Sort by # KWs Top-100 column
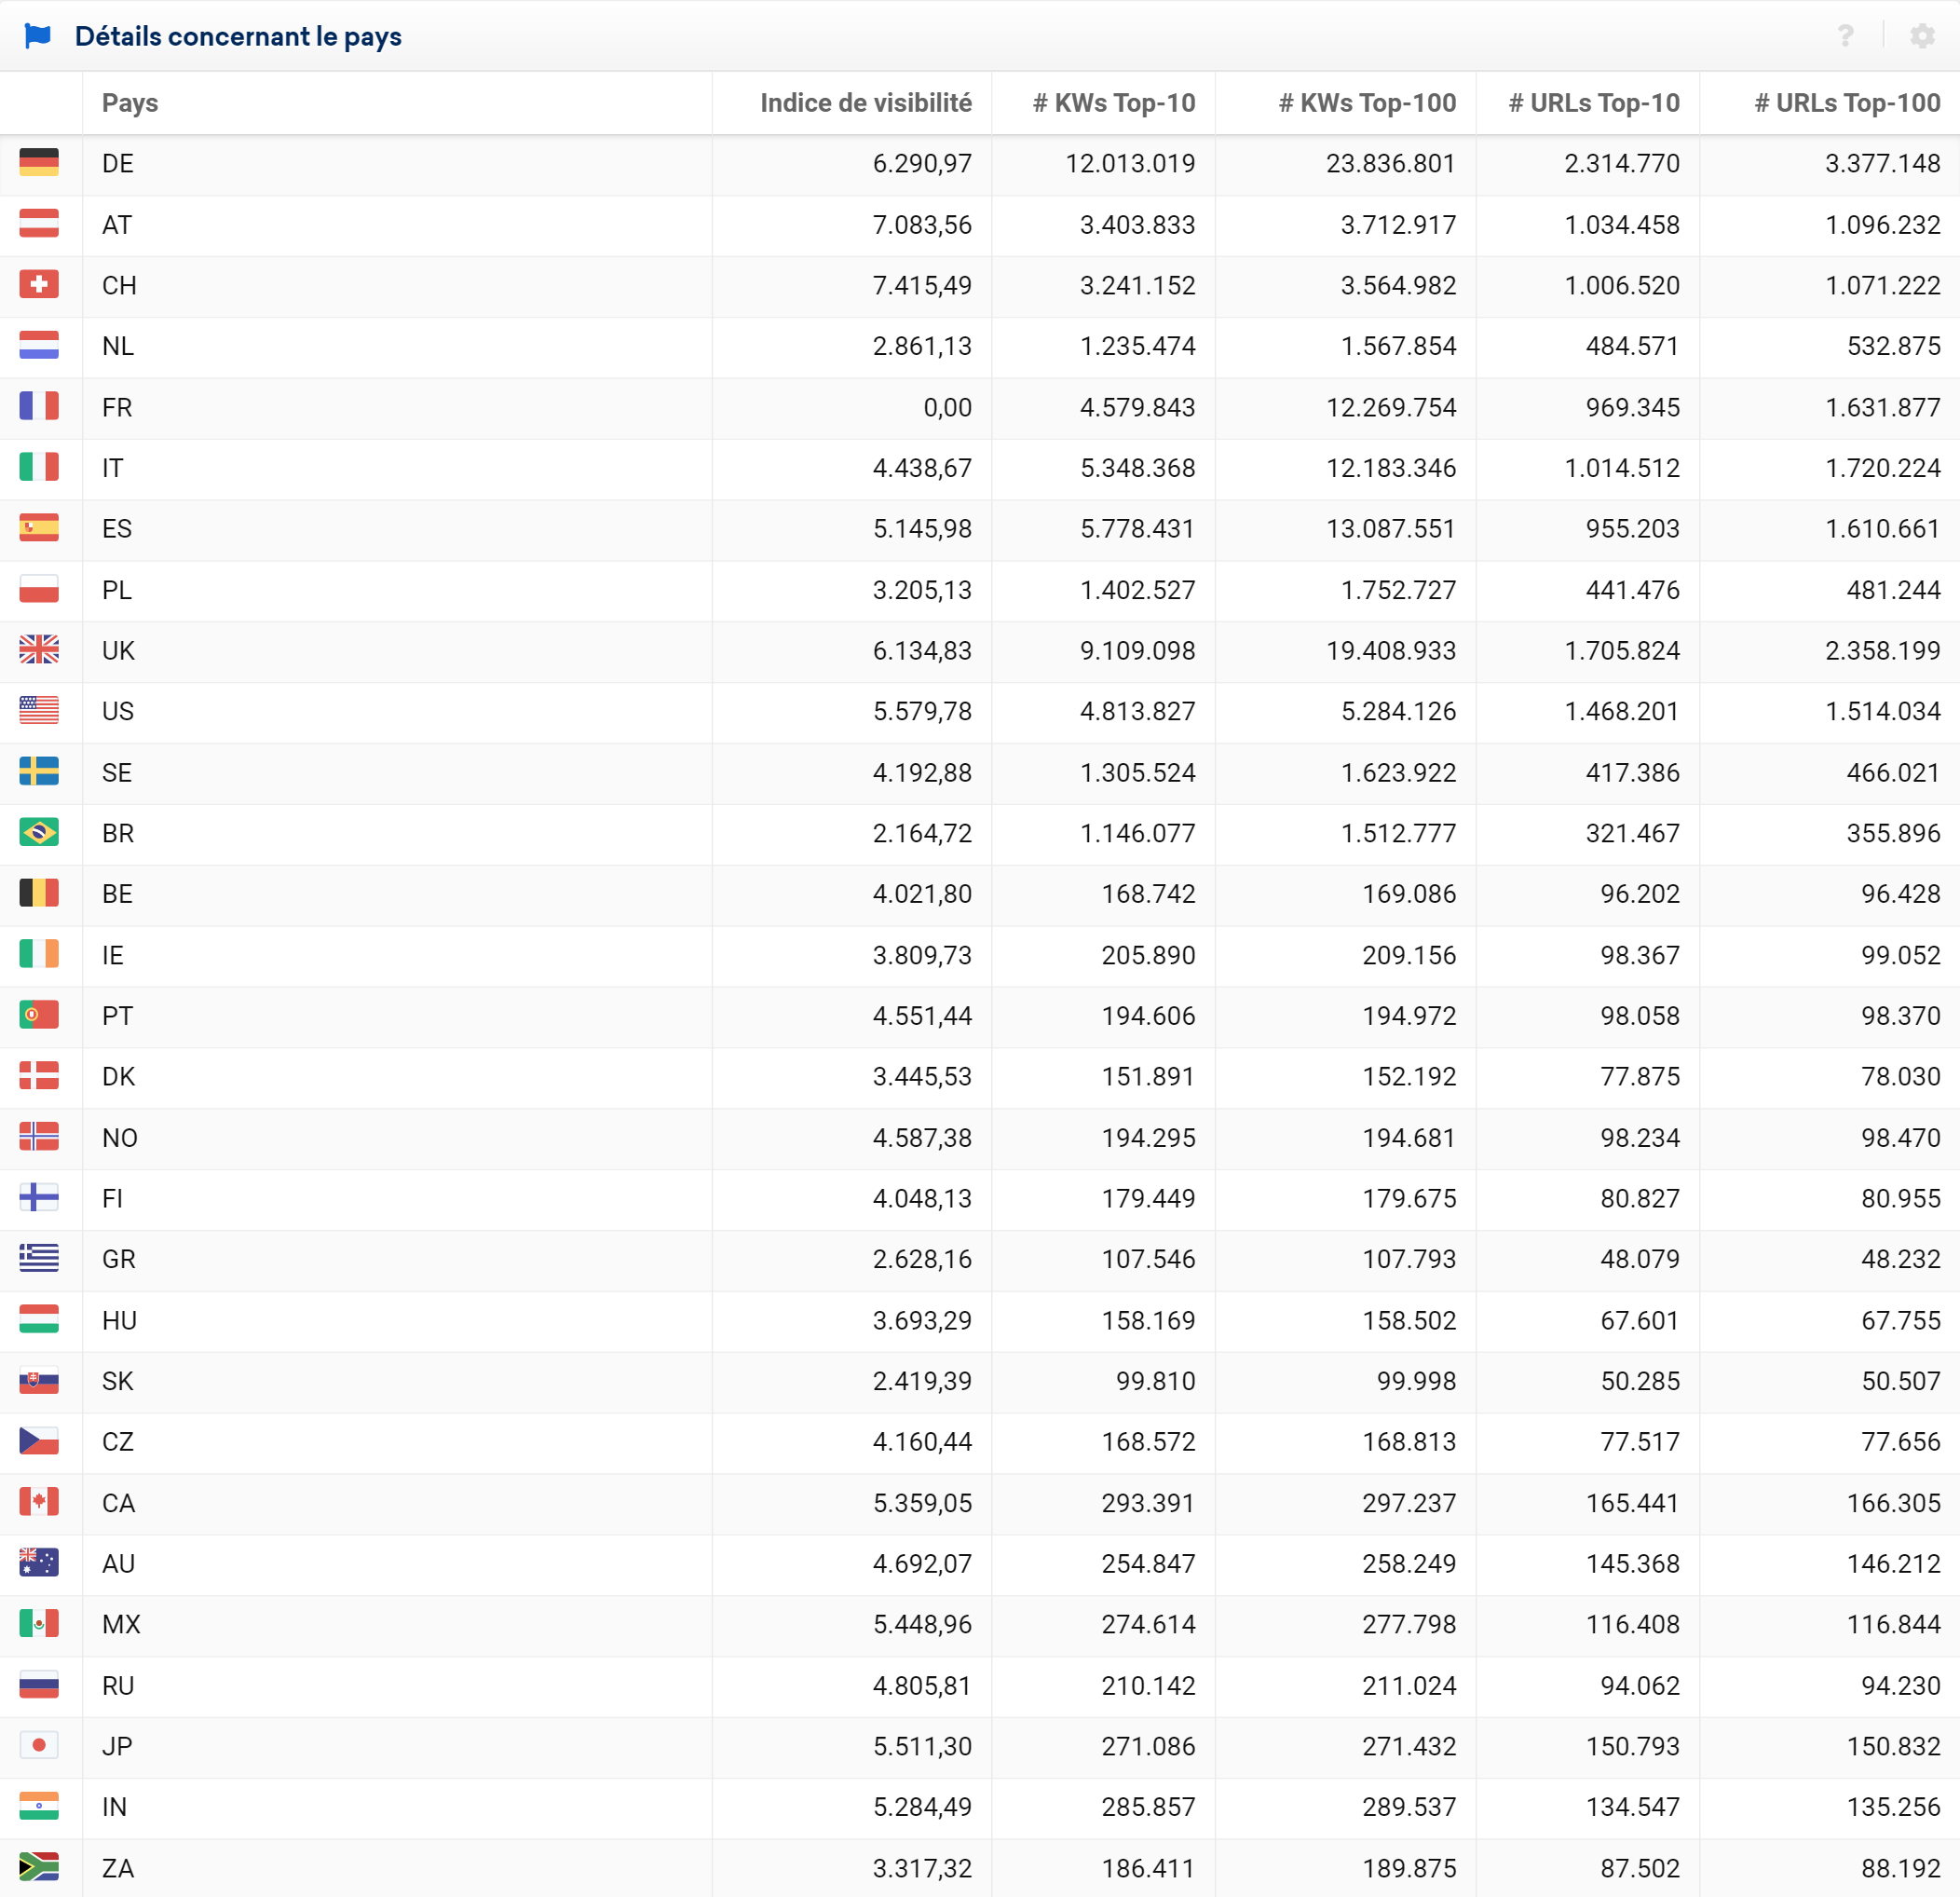Image resolution: width=1960 pixels, height=1897 pixels. (x=1367, y=103)
